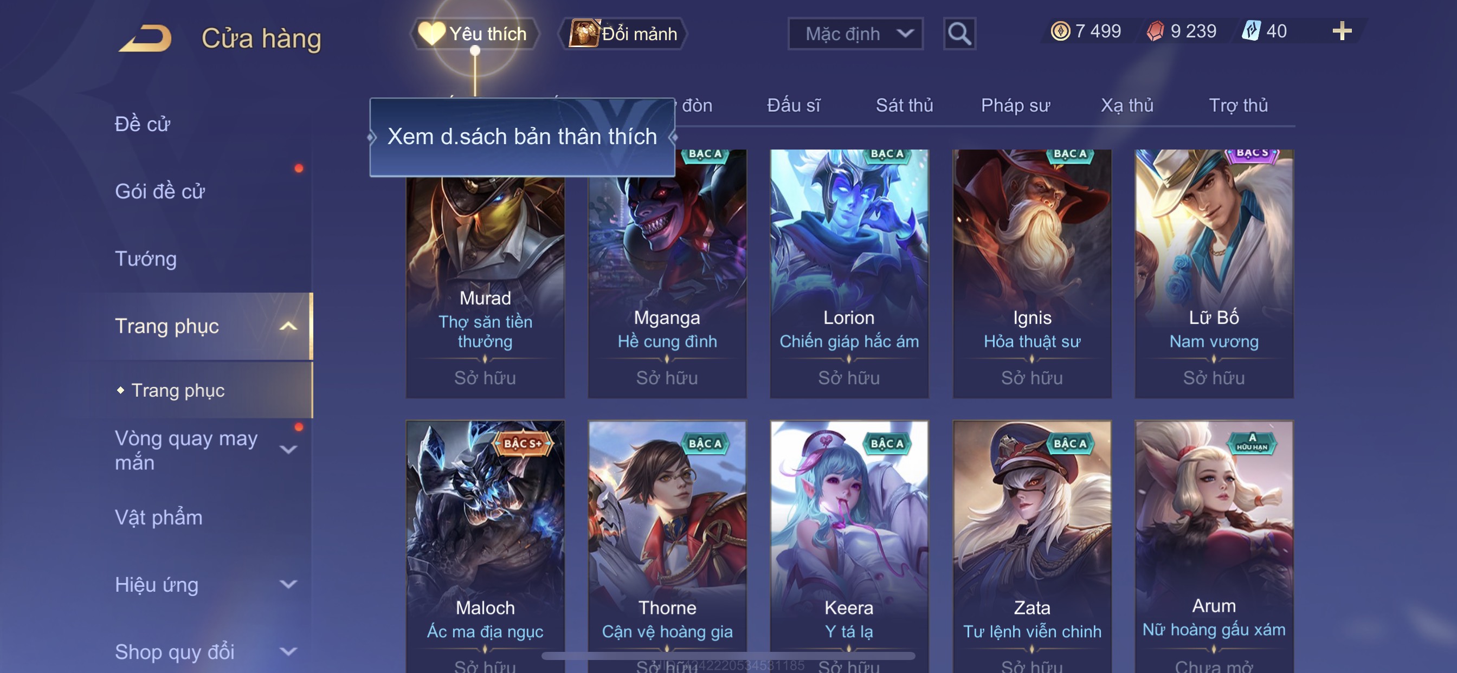Open the Lữ Bố Nam vương skin card
This screenshot has width=1457, height=673.
click(1214, 273)
